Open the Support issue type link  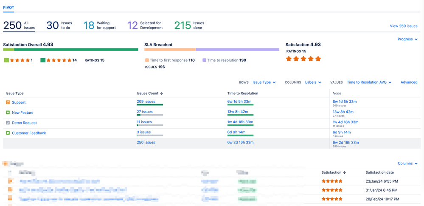(x=19, y=103)
